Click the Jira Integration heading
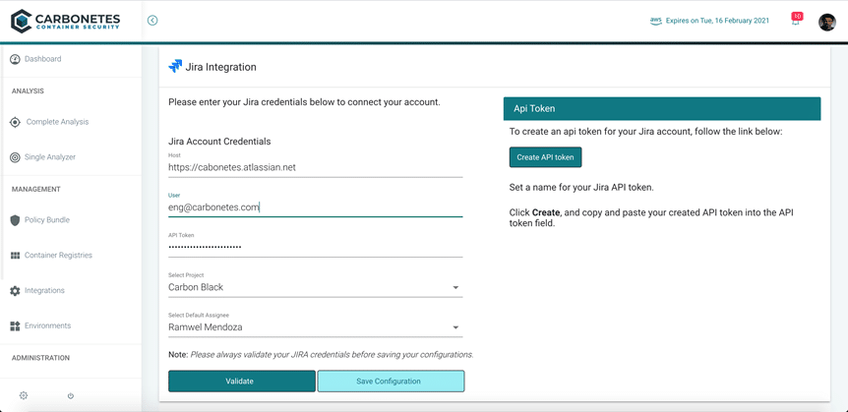The image size is (848, 412). (x=220, y=68)
